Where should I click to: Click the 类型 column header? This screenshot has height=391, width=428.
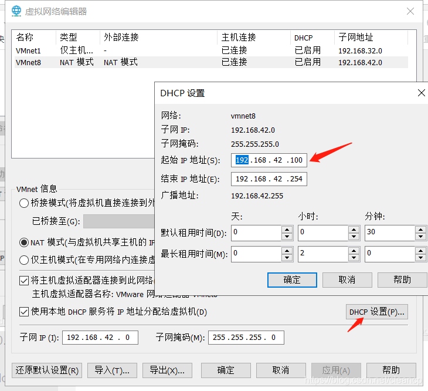pyautogui.click(x=78, y=38)
